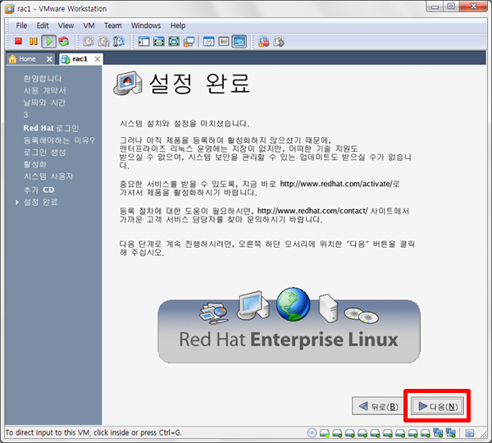Viewport: 492px width, 443px height.
Task: Click the replay icon with green arrow
Action: coord(279,42)
